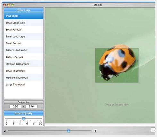Click the zoom slider handle
This screenshot has height=137, width=157.
click(x=68, y=131)
